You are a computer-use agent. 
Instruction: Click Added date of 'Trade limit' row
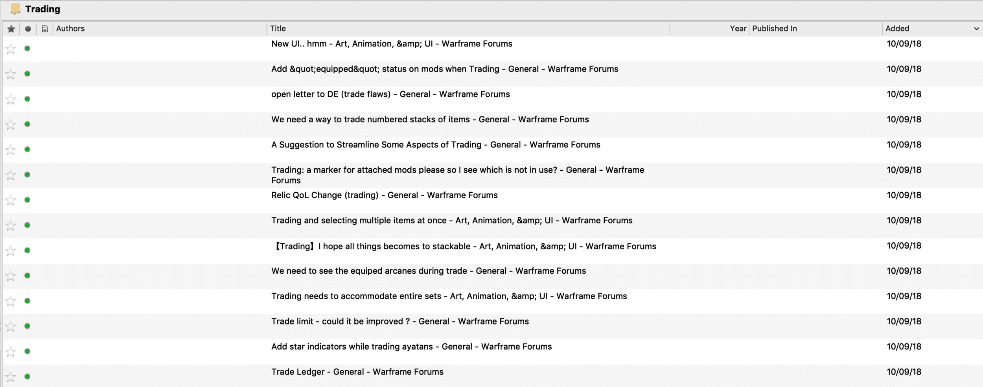tap(904, 321)
